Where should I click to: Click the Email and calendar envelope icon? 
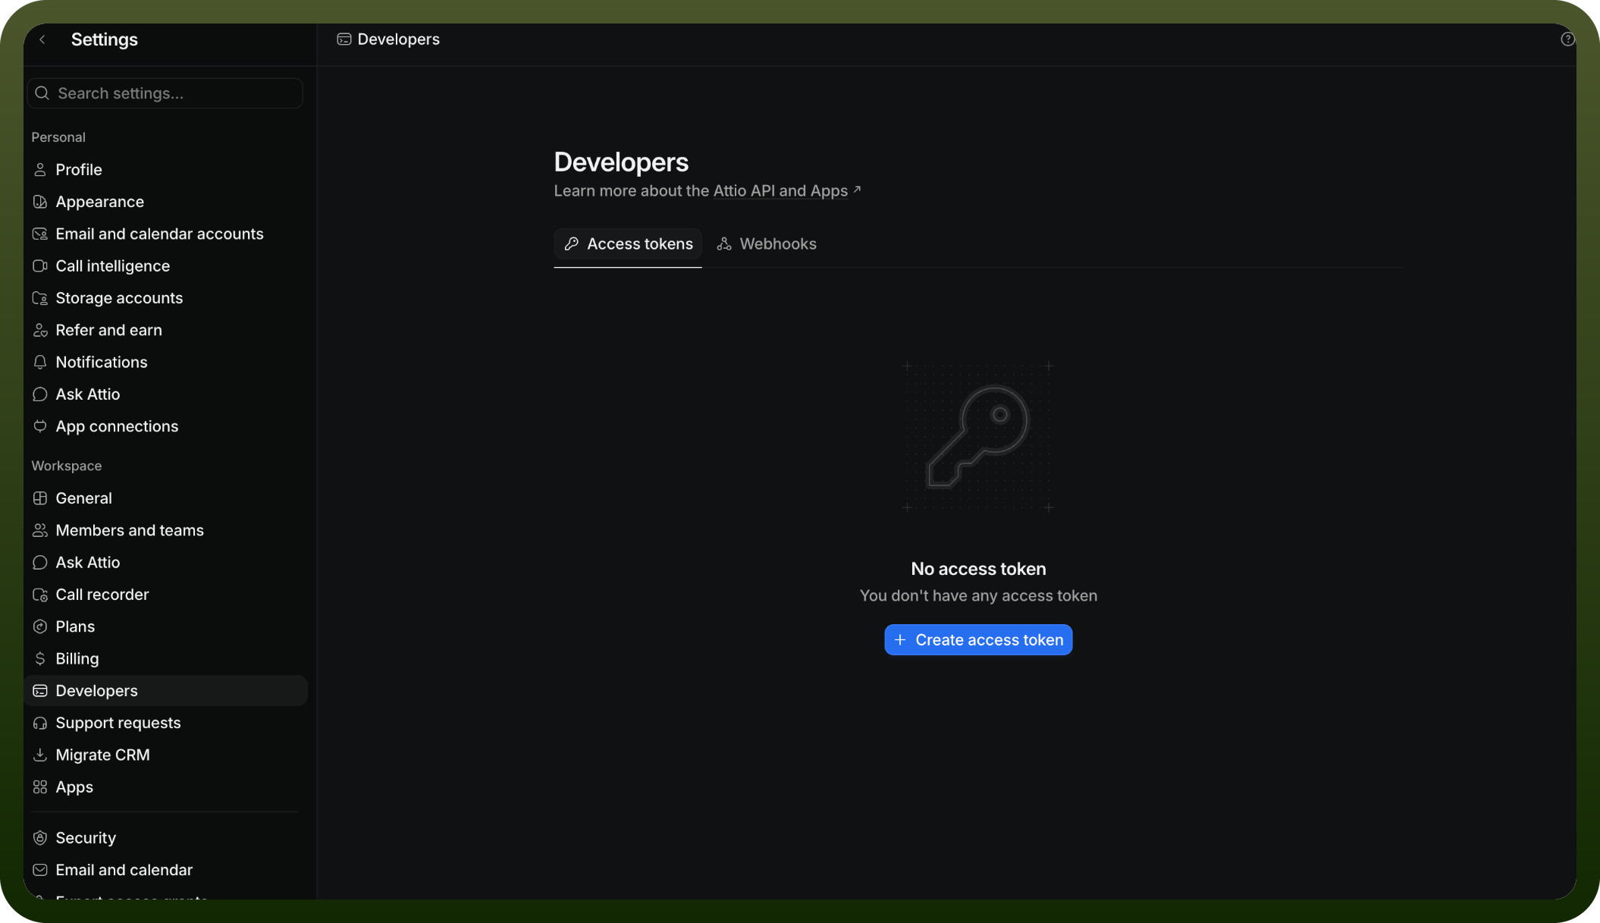pyautogui.click(x=40, y=870)
